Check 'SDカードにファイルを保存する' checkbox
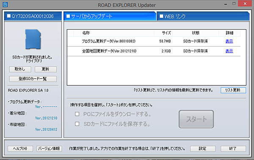The height and width of the screenshot is (160, 254). click(77, 124)
